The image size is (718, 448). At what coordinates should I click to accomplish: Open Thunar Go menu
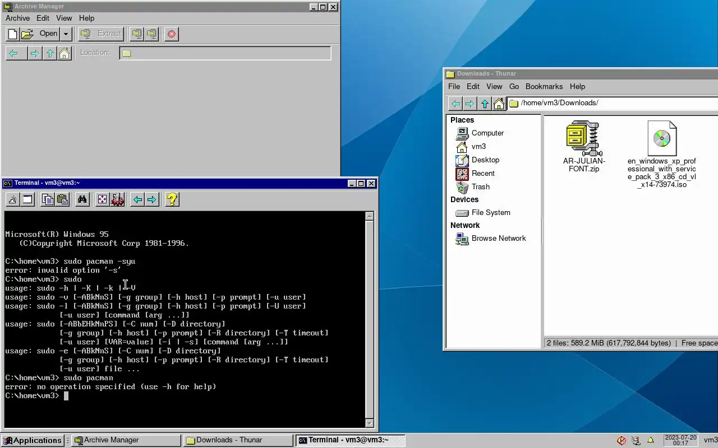[x=514, y=86]
